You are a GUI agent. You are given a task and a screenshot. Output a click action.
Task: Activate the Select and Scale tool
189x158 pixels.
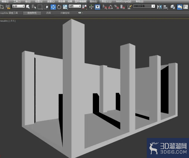65,7
